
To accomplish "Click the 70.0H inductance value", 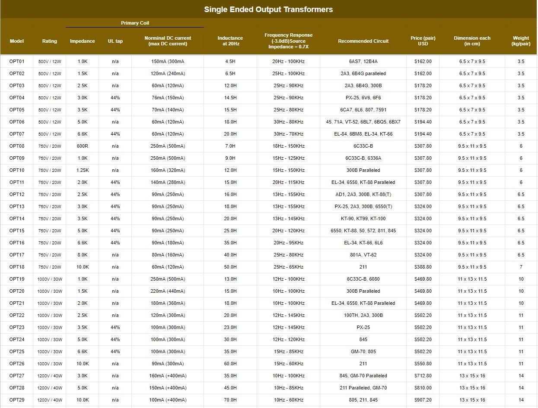I will [230, 400].
